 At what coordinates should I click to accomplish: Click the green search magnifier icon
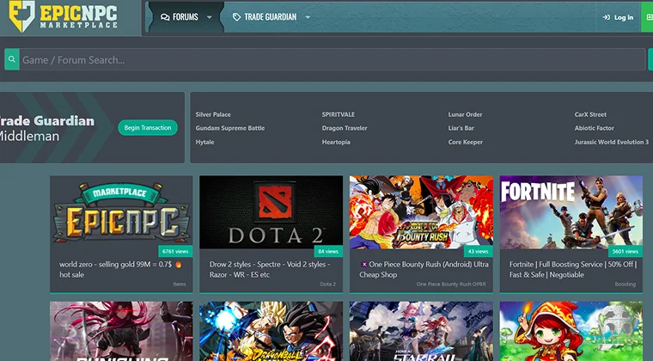12,59
